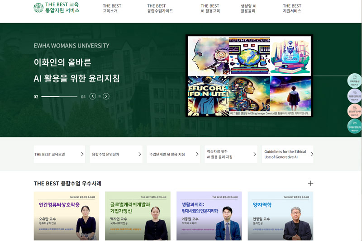Screen dimensions: 362x241
Task: Open the dark green floating shortcut
Action: [354, 126]
